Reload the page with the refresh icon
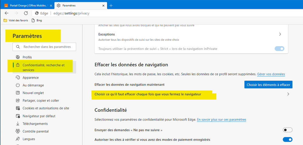 26,13
